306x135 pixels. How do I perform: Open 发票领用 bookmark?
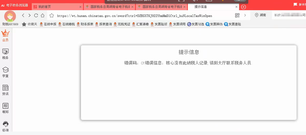coord(177,24)
